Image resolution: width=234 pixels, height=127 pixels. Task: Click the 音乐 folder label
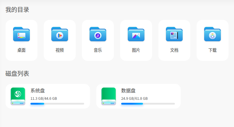pyautogui.click(x=98, y=50)
